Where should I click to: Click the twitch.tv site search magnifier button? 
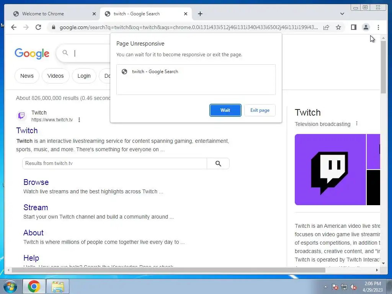pos(218,163)
